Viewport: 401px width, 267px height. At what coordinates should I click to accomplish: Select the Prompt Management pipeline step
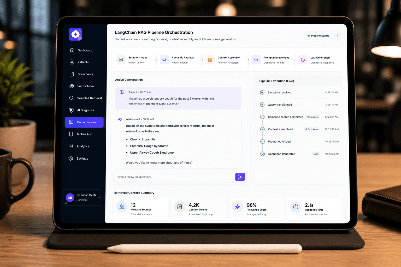click(x=271, y=60)
